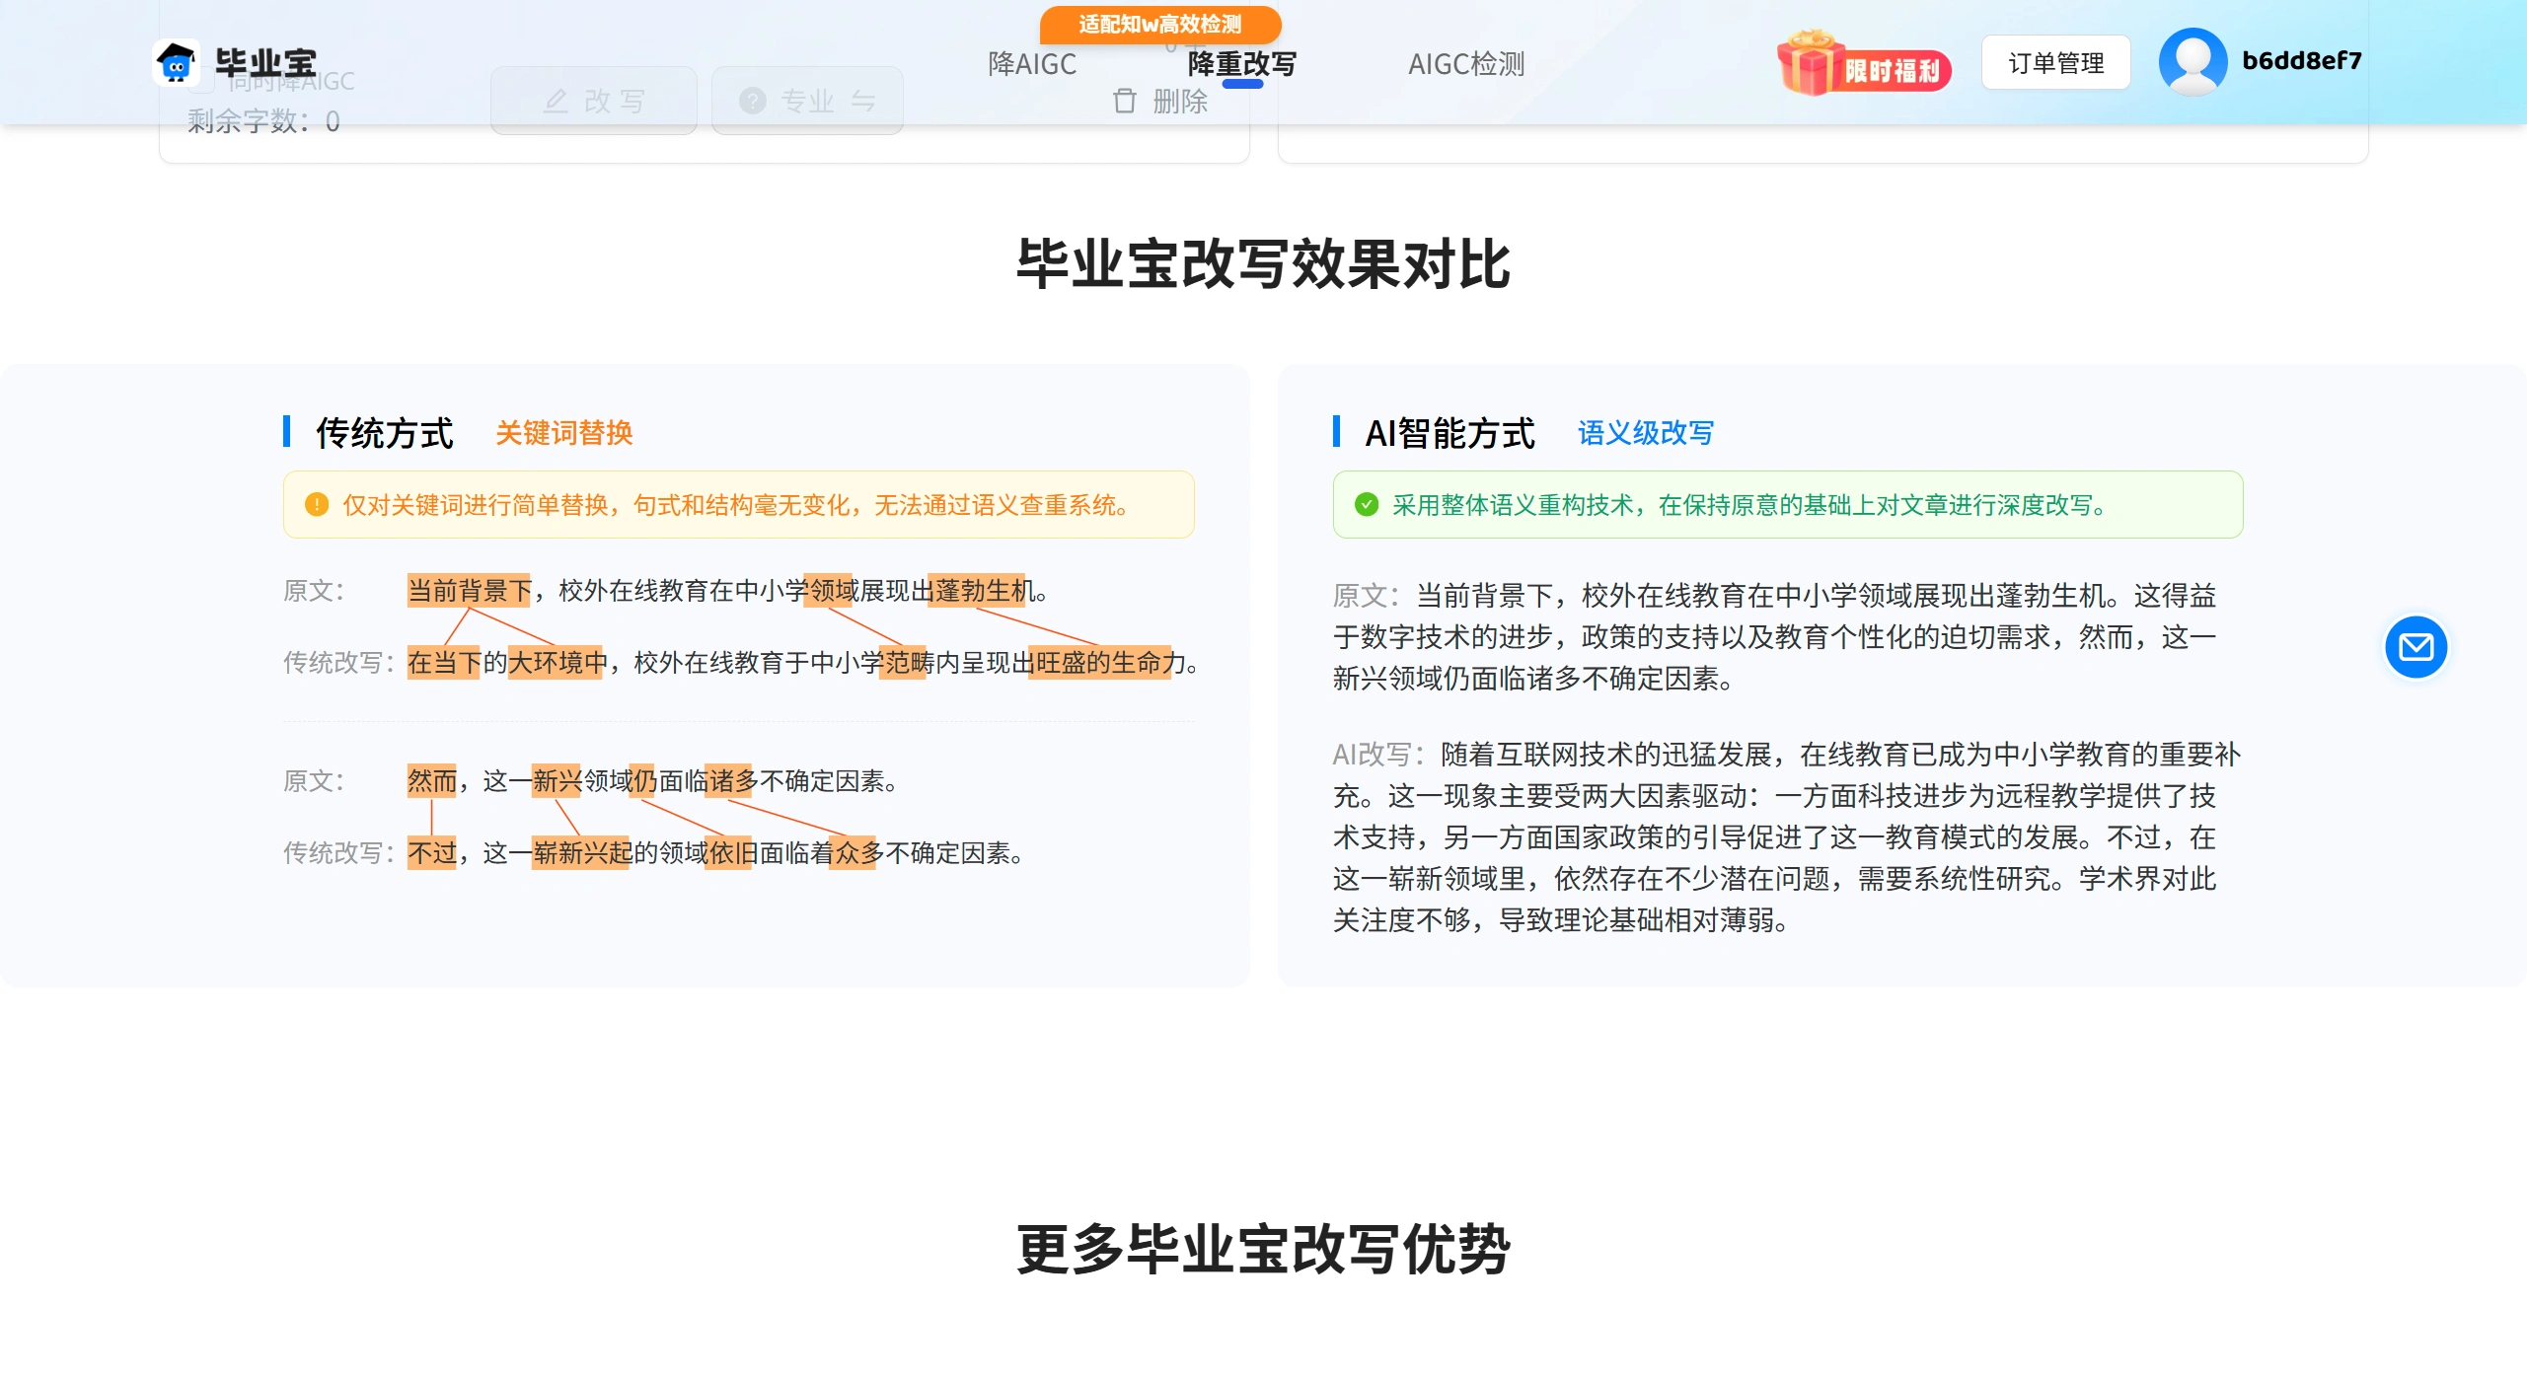Click the AI智能方式 section title
2527x1378 pixels.
click(1449, 433)
